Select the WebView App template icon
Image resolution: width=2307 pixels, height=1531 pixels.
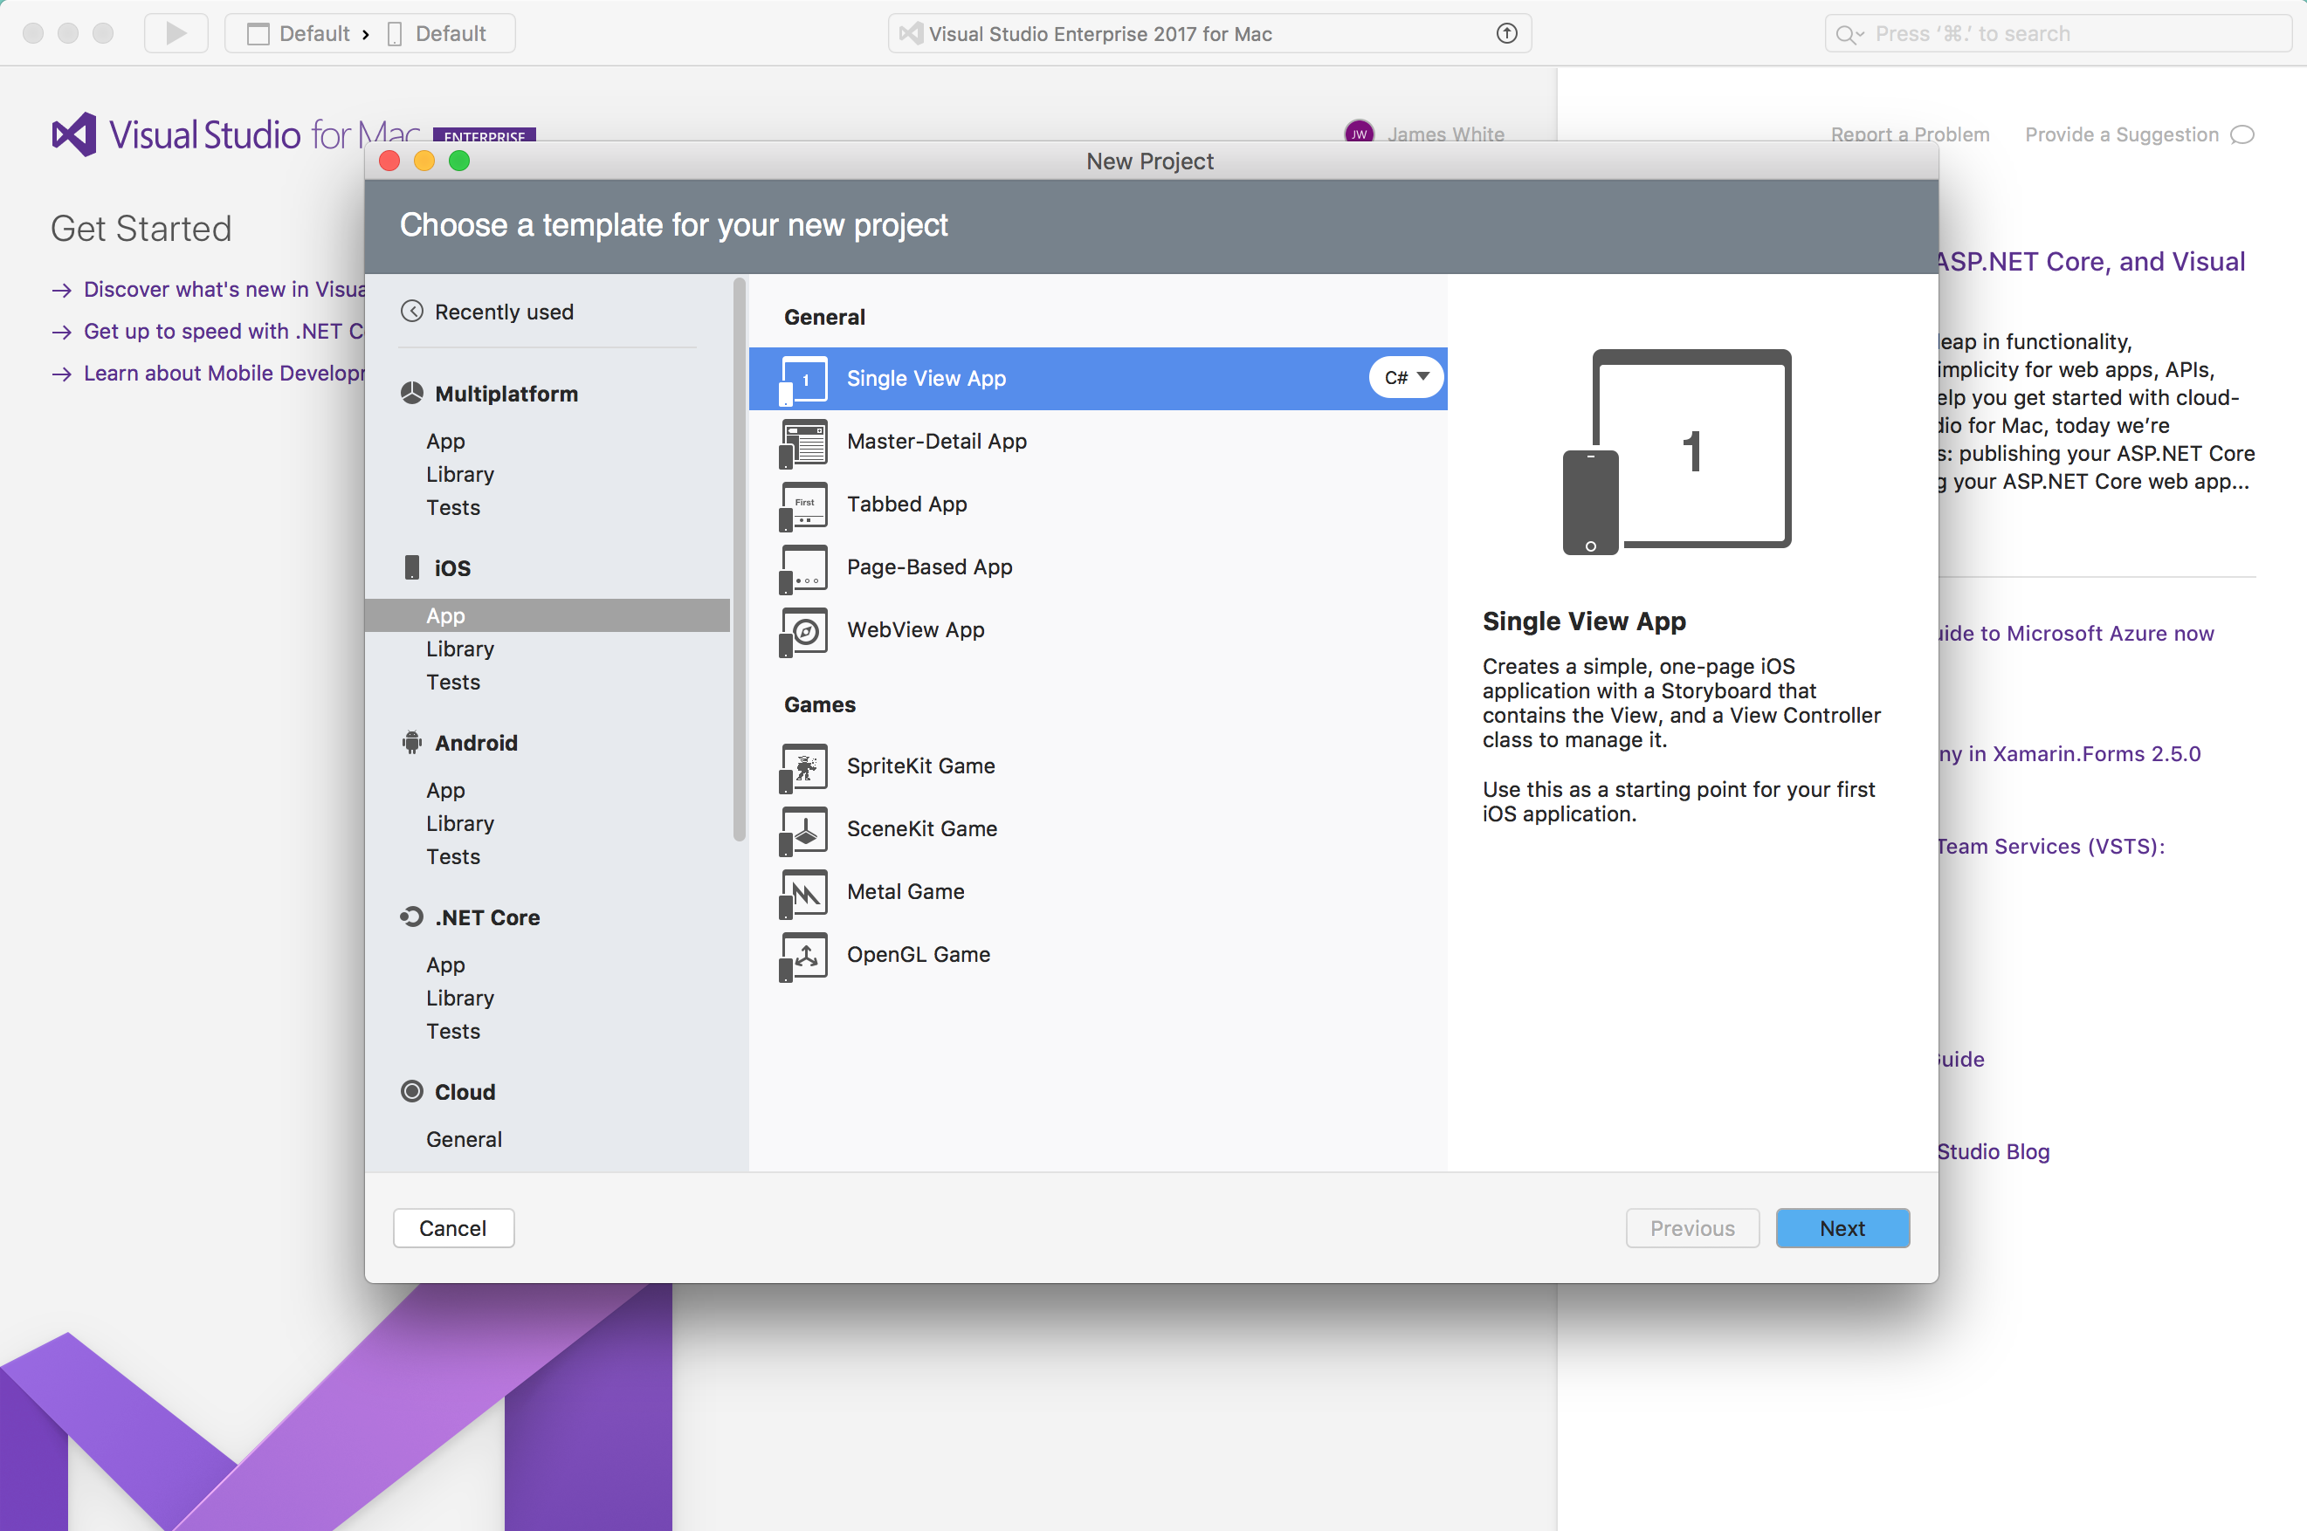(x=802, y=631)
